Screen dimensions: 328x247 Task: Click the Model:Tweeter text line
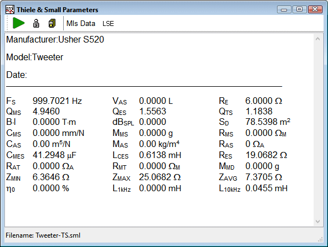[x=35, y=57]
